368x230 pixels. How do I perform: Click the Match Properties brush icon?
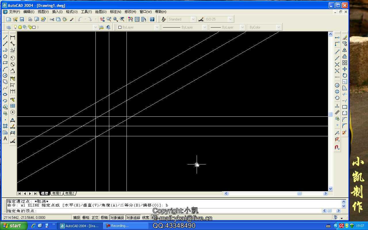click(72, 19)
